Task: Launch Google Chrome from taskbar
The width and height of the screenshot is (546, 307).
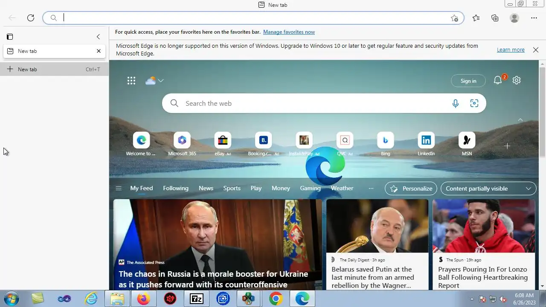Action: pyautogui.click(x=276, y=299)
